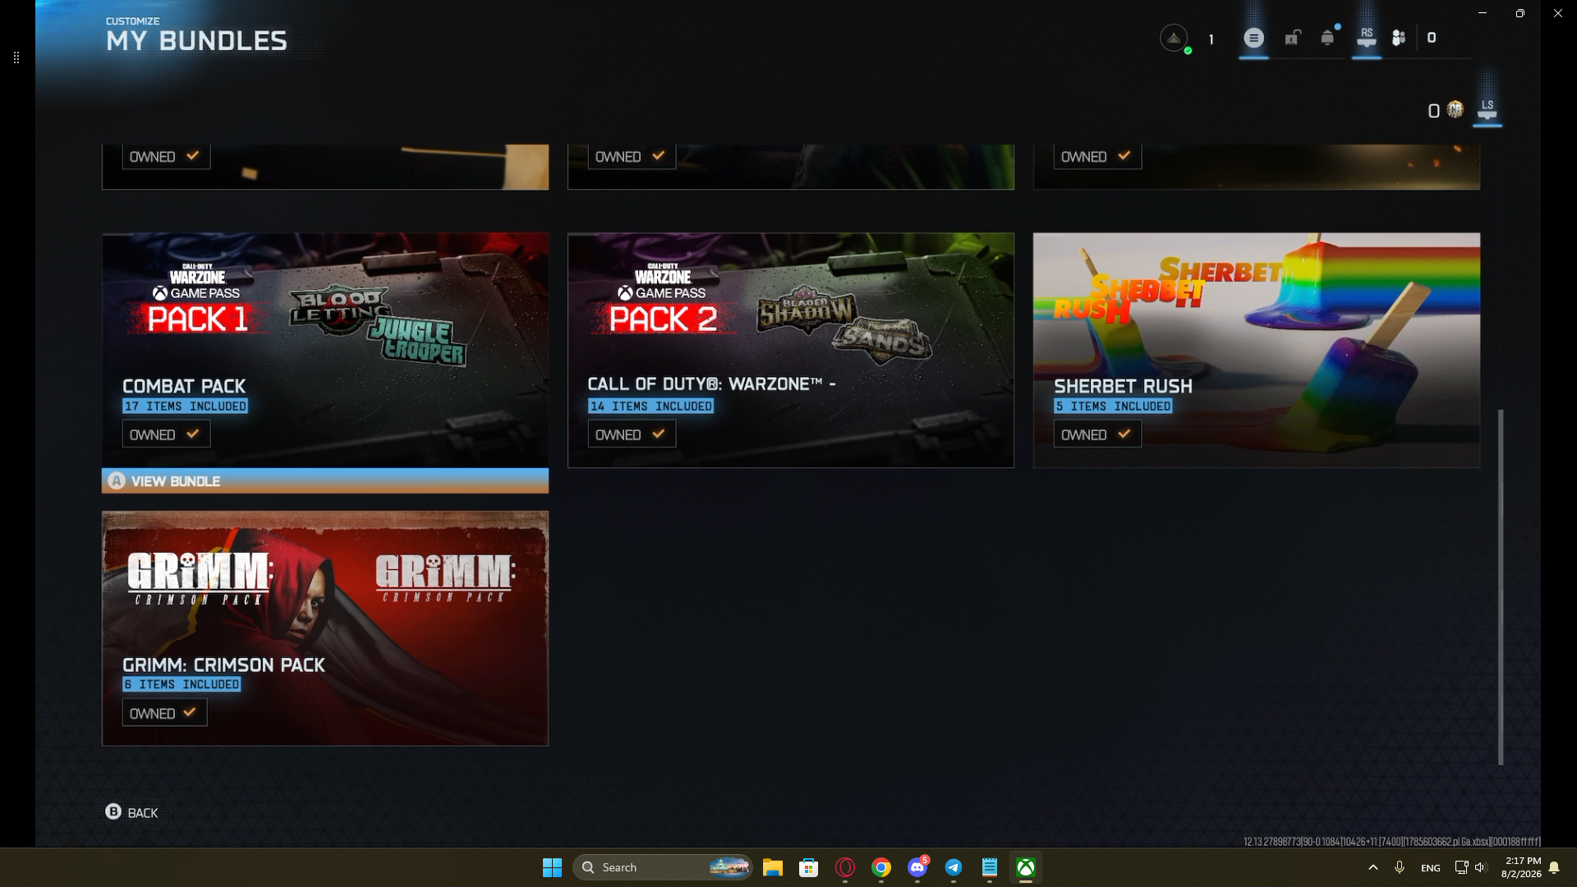Click the RS controller stick icon
Image resolution: width=1577 pixels, height=887 pixels.
coord(1367,38)
